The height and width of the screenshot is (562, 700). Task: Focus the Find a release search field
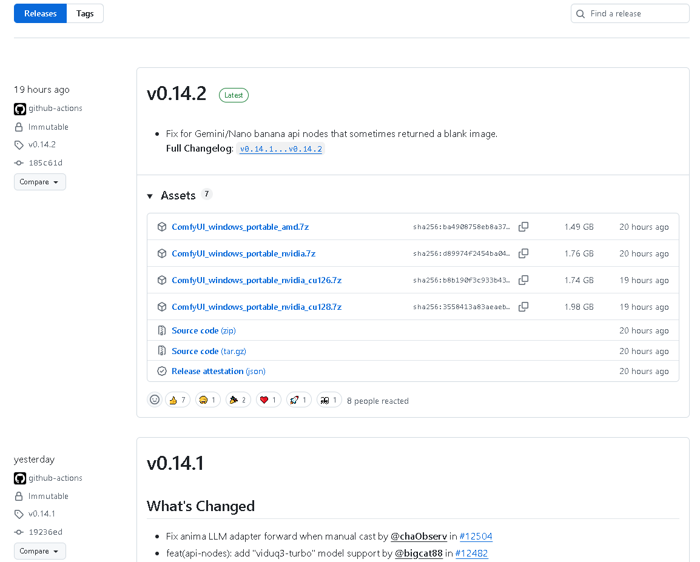(x=630, y=13)
